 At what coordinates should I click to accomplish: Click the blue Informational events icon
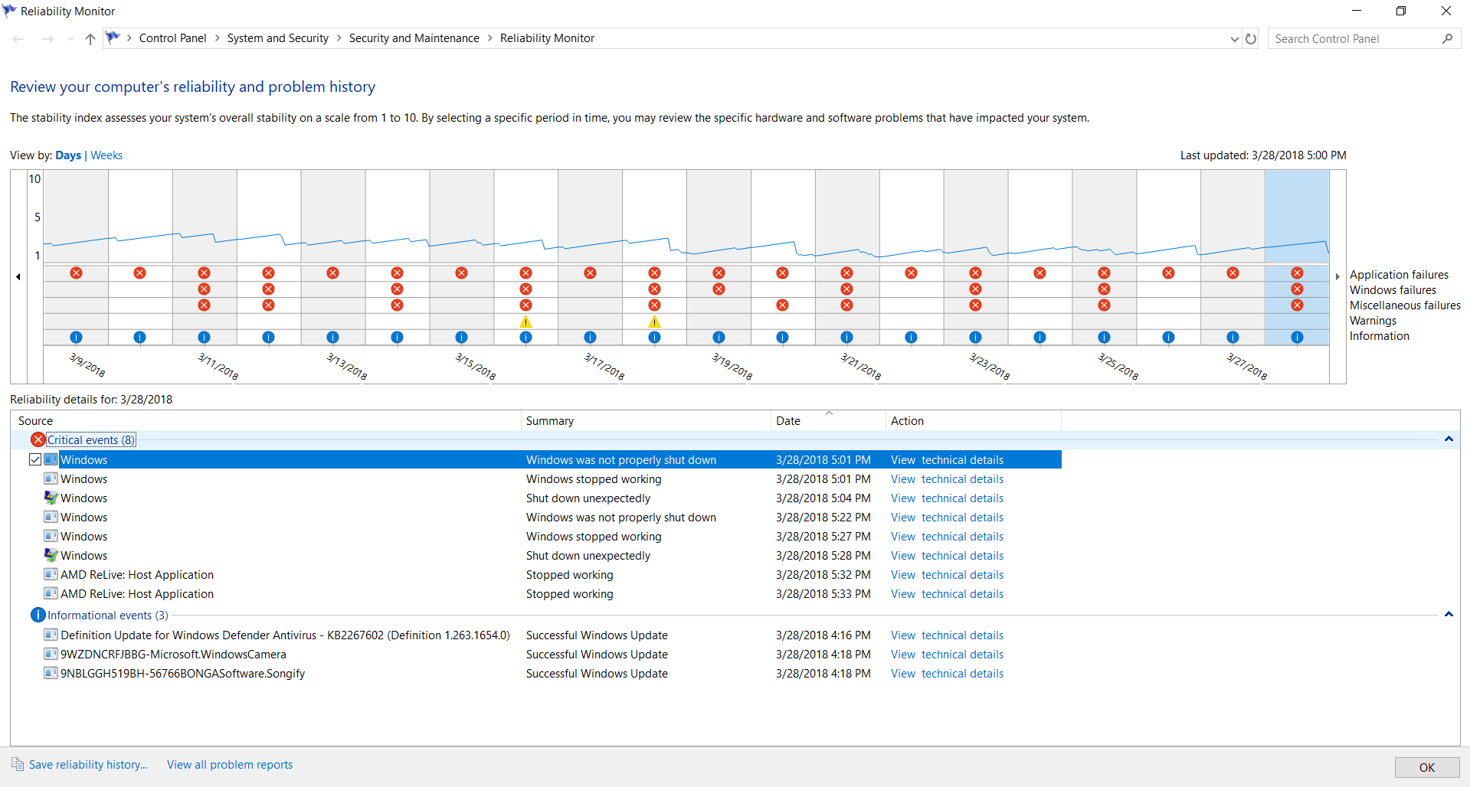click(x=38, y=615)
